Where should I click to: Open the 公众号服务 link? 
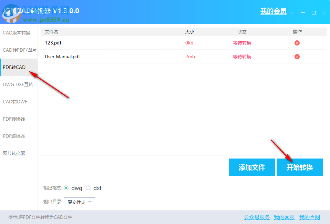[x=256, y=217]
